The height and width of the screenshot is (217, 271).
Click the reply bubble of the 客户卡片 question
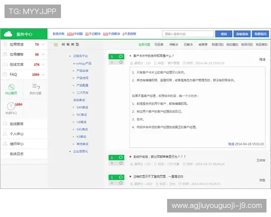point(121,57)
